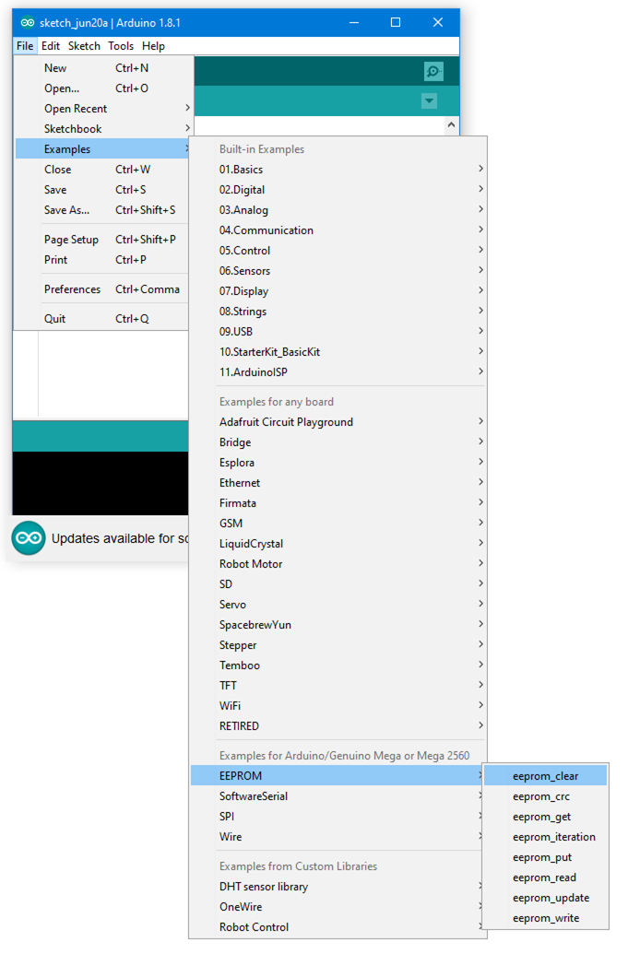Screen dimensions: 628x954
Task: Load the eeprom_get example sketch
Action: click(546, 817)
